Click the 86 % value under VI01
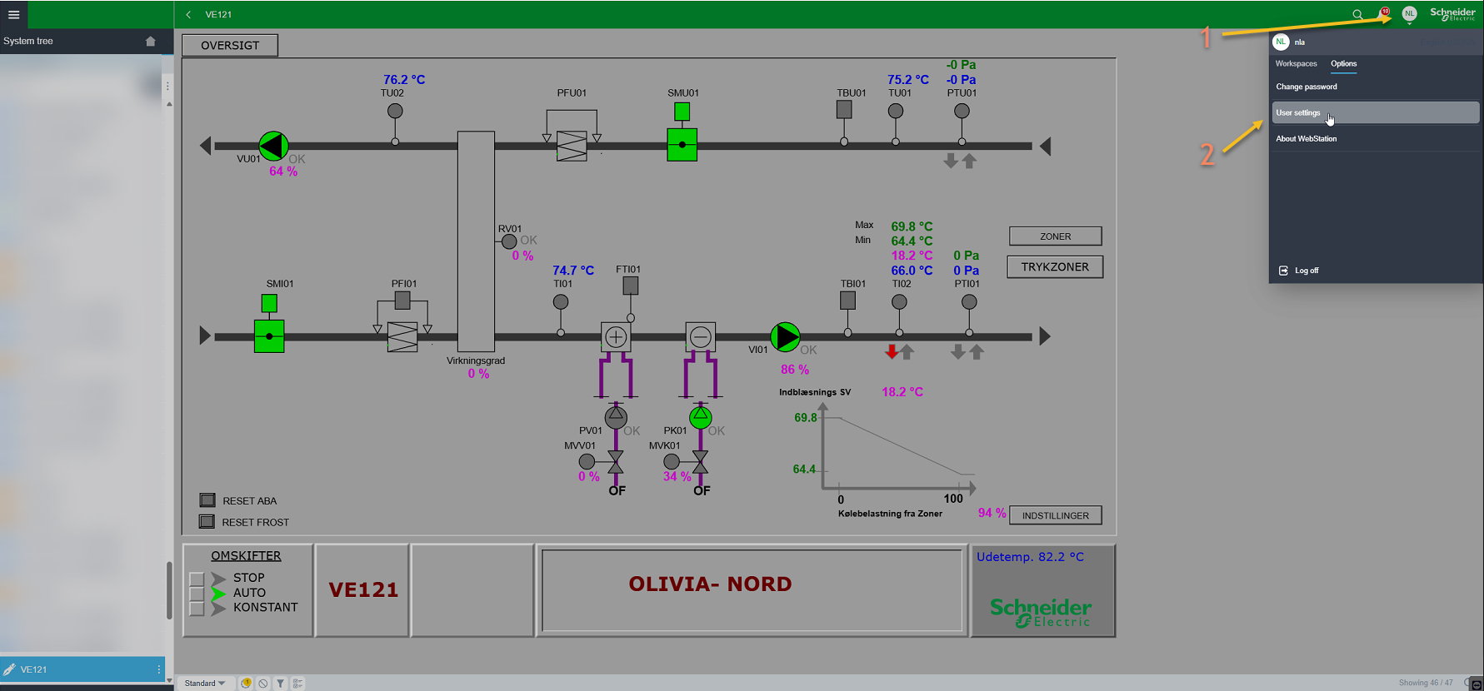 [795, 370]
